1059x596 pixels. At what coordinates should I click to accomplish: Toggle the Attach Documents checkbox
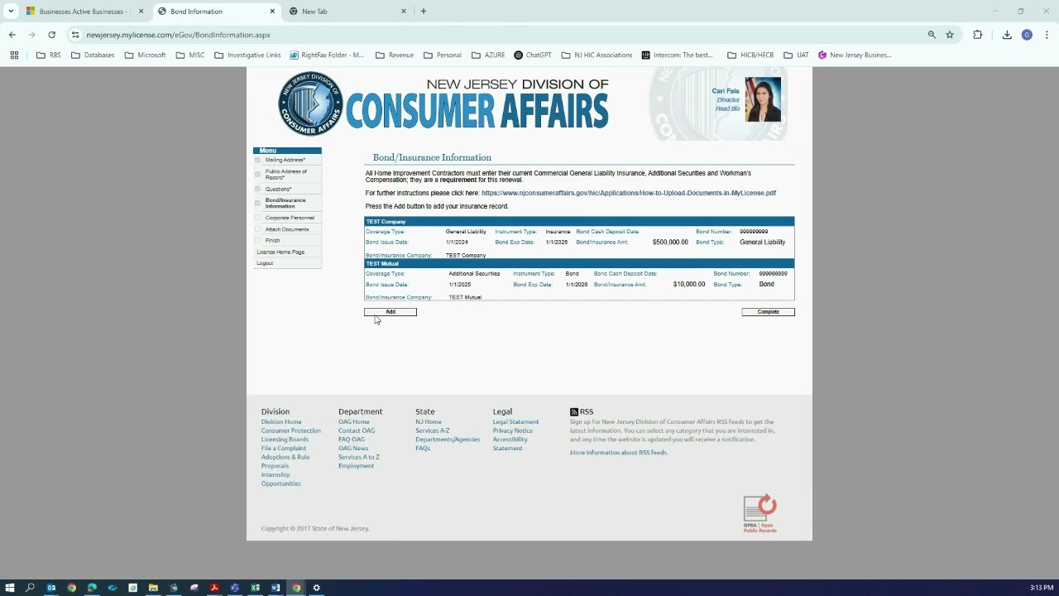[258, 229]
